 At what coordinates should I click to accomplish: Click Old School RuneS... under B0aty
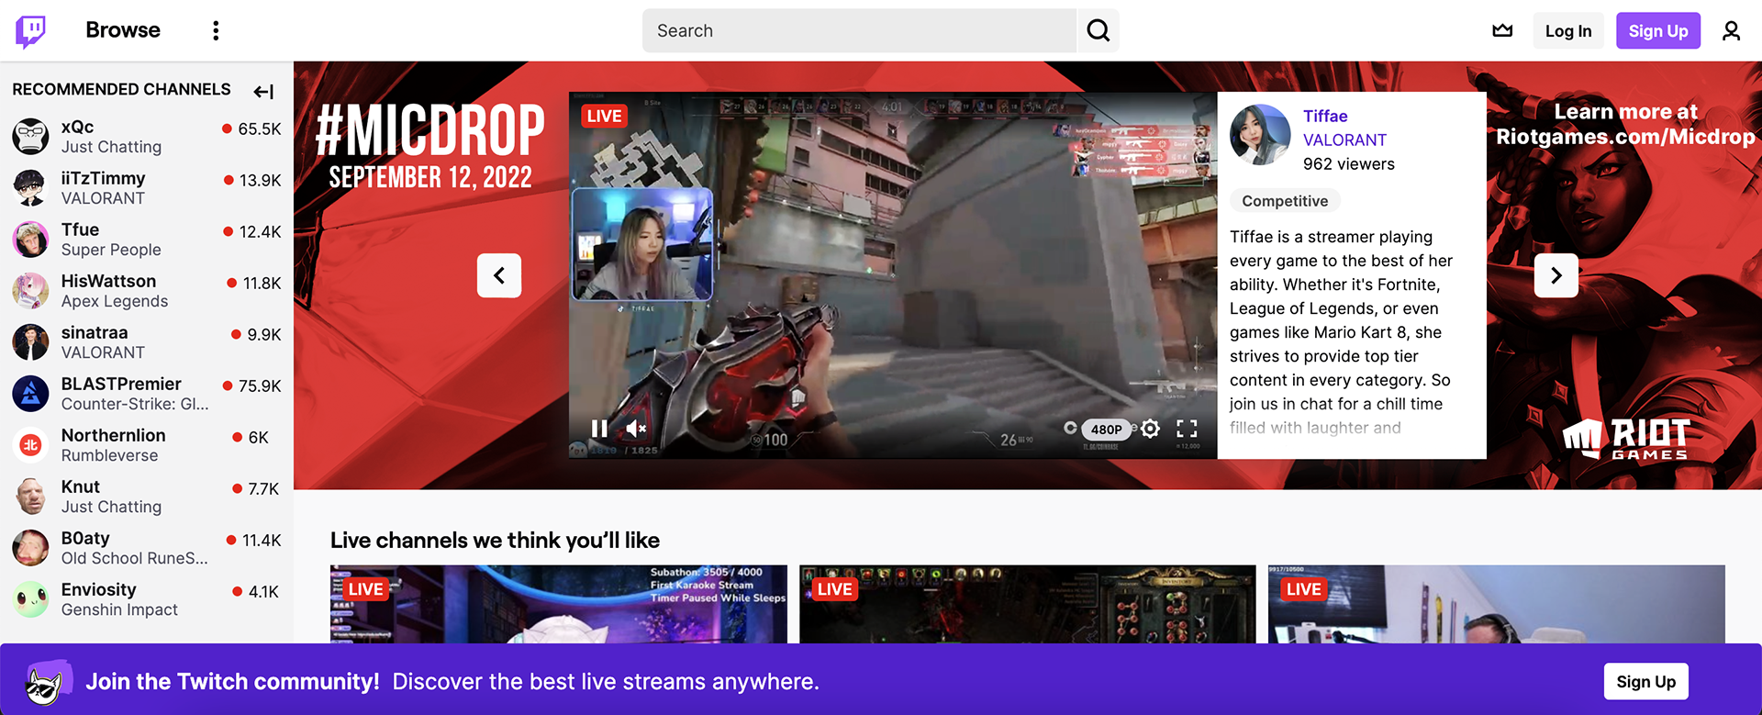click(x=134, y=558)
